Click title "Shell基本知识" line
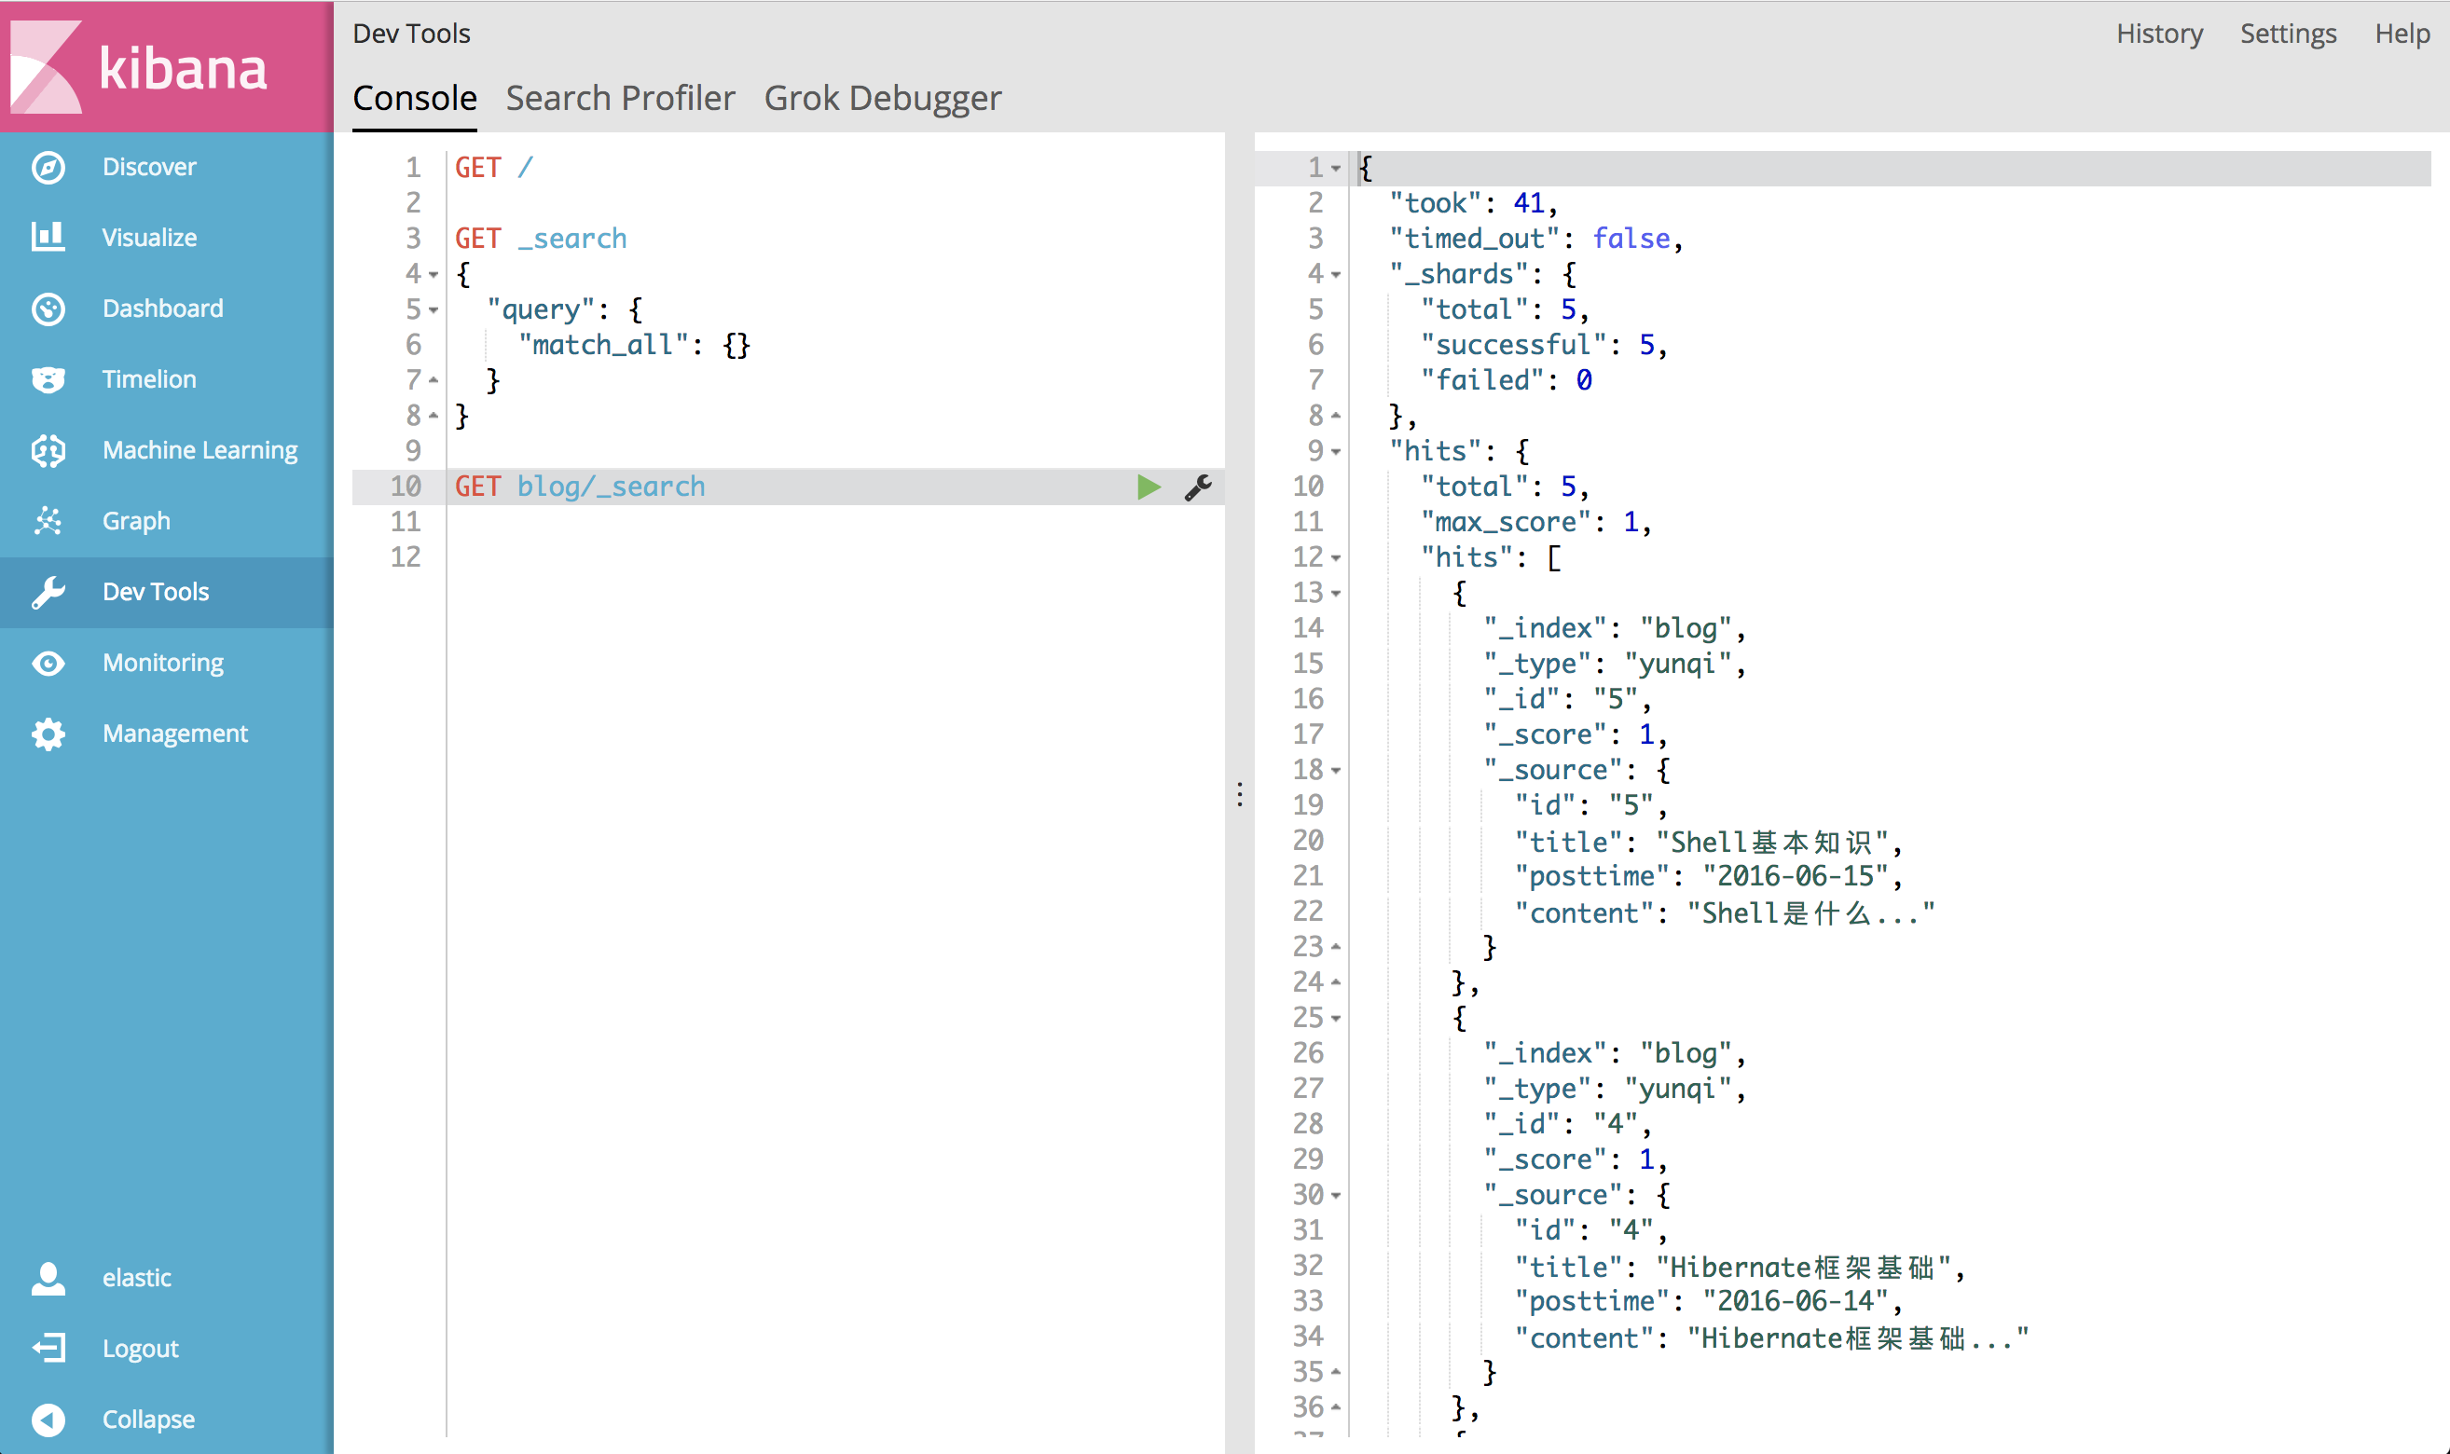Viewport: 2450px width, 1454px height. pyautogui.click(x=1708, y=843)
